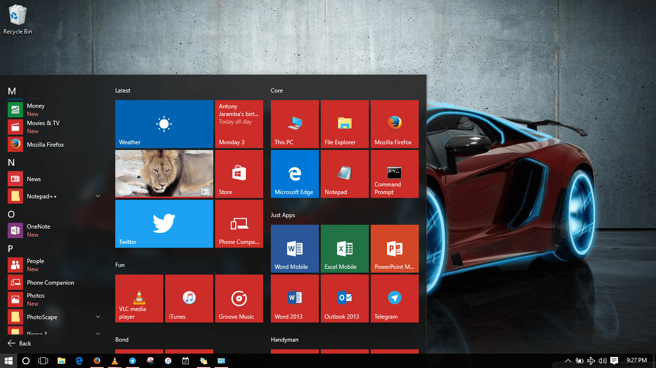Select the Bond group title
The width and height of the screenshot is (656, 368).
(122, 340)
